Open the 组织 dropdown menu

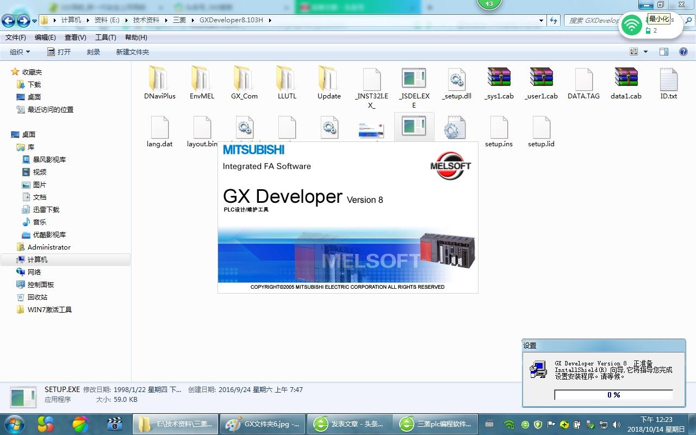20,52
